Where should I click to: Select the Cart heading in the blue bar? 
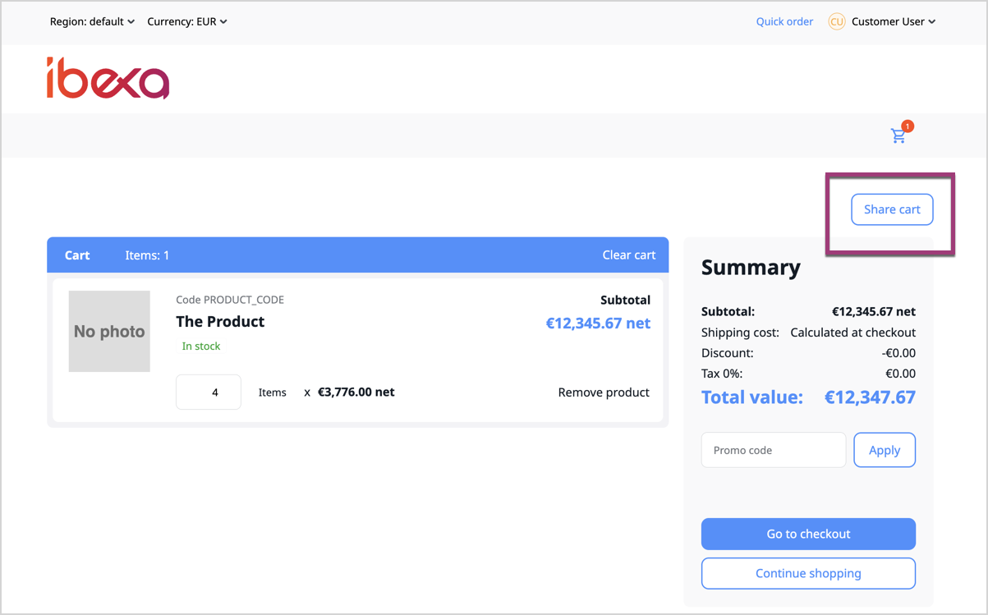point(77,255)
